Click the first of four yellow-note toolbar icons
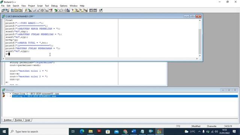Viewport: 240px width, 135px height. pyautogui.click(x=73, y=10)
